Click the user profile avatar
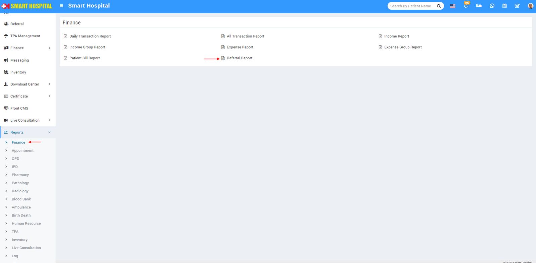This screenshot has height=263, width=536. click(x=530, y=6)
